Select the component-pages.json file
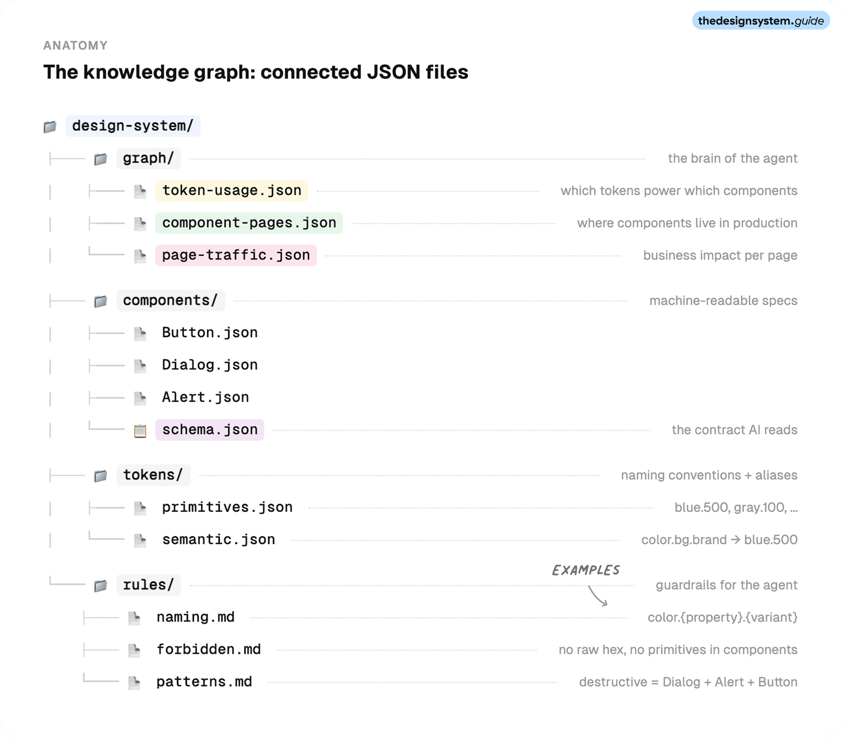Viewport: 841px width, 737px height. (248, 223)
